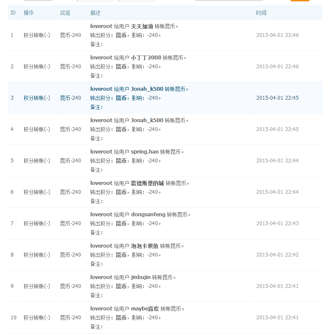
Task: Open user 歌德斯堡的城 profile link
Action: [147, 183]
